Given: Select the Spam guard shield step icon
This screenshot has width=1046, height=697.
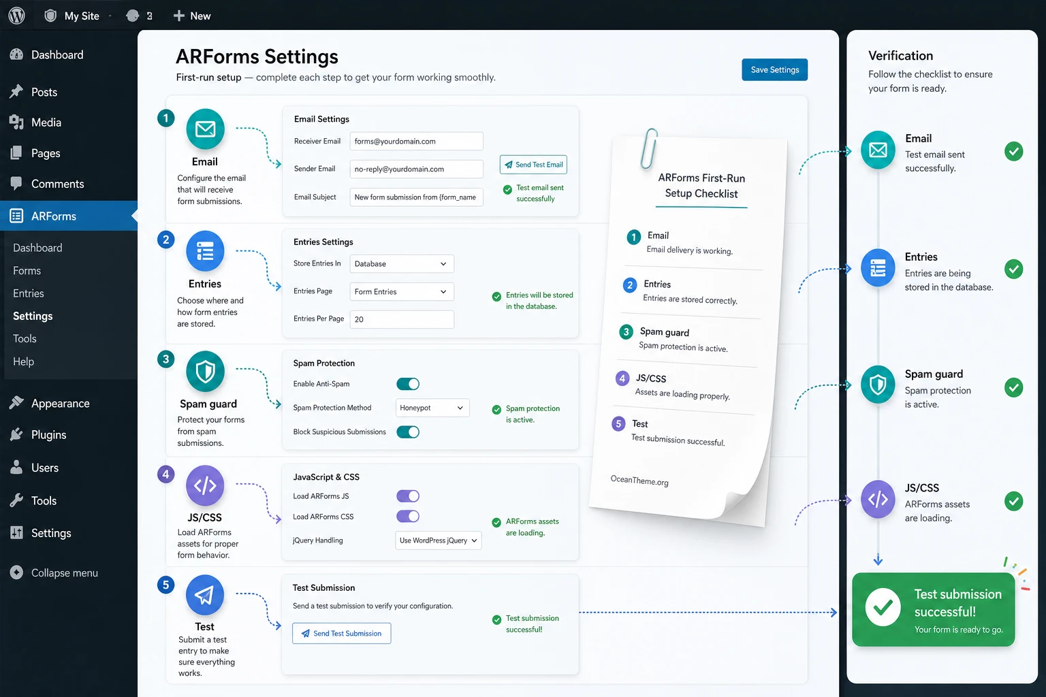Looking at the screenshot, I should pyautogui.click(x=205, y=371).
